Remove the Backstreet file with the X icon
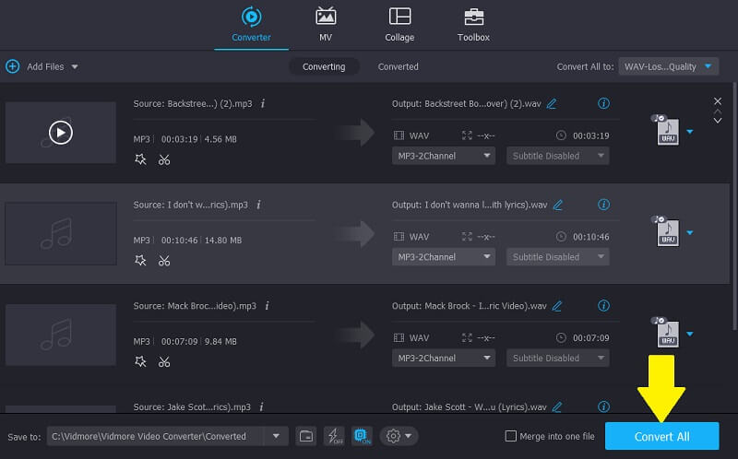This screenshot has width=738, height=459. (x=718, y=100)
